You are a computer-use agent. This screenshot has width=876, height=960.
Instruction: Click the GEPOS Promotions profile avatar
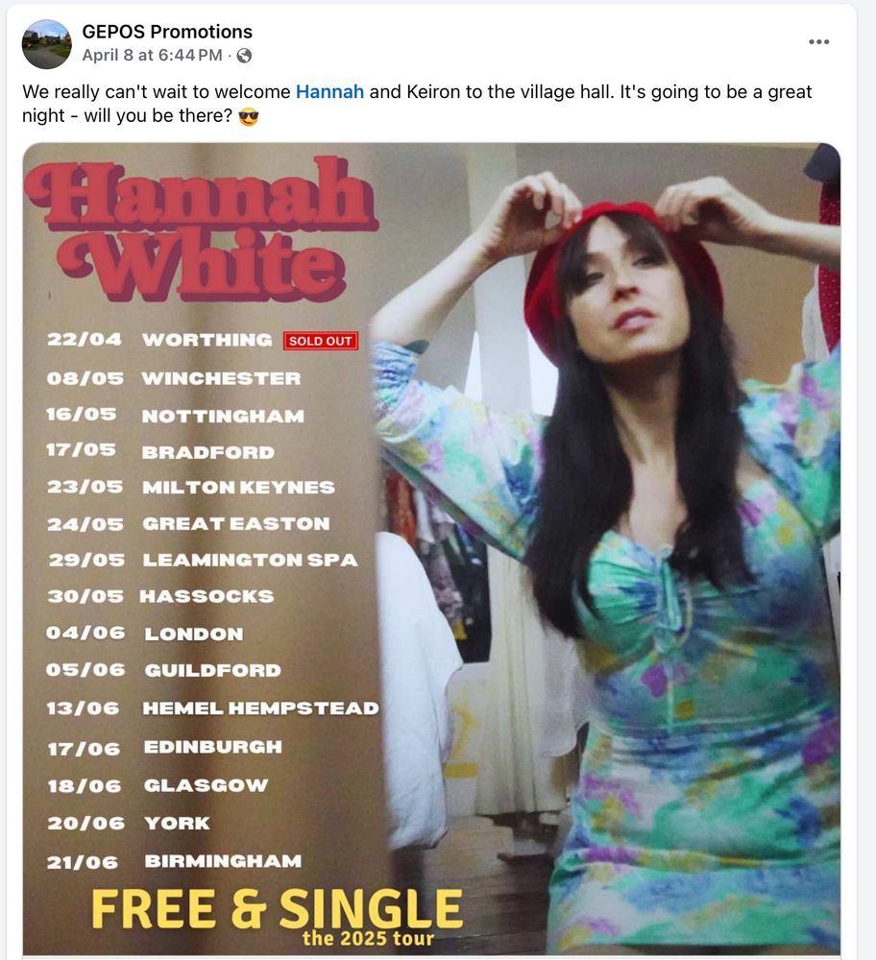(x=46, y=44)
